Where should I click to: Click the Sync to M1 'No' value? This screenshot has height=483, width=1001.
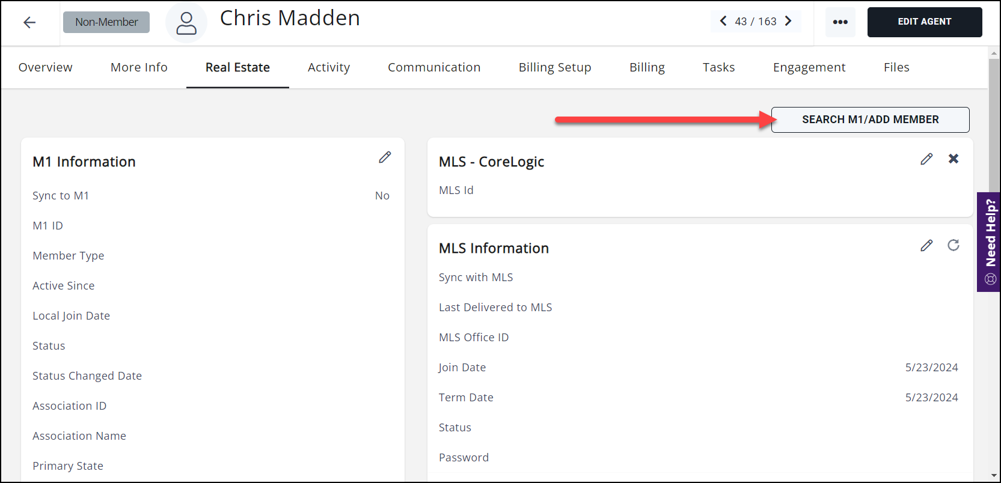[382, 196]
